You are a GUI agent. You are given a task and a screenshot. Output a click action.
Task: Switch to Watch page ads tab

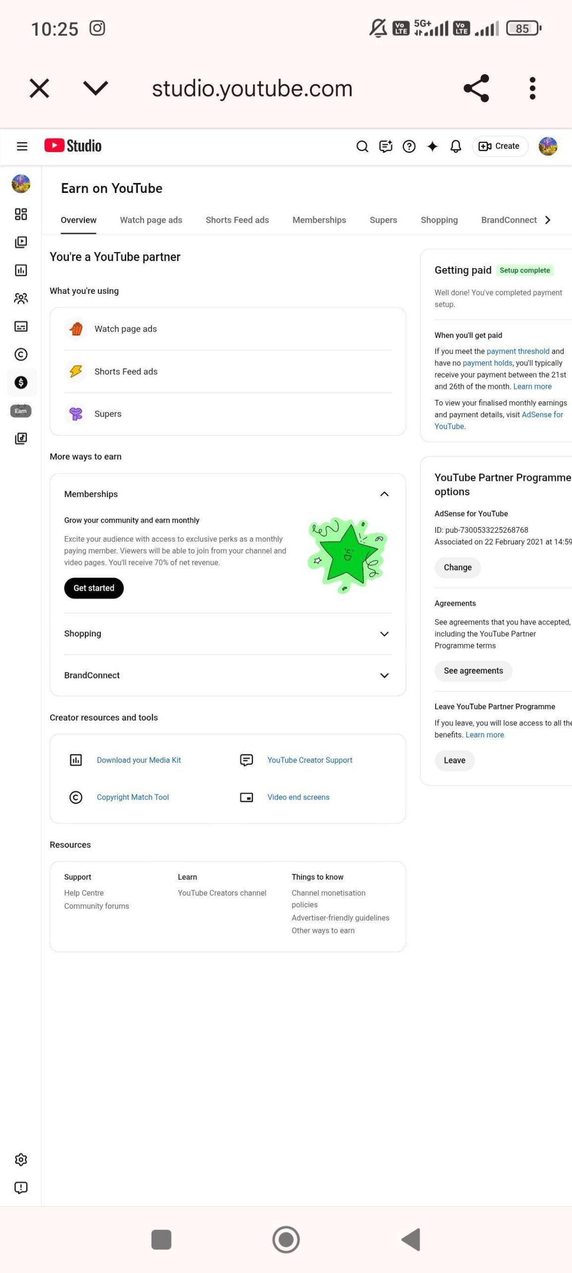[x=151, y=220]
